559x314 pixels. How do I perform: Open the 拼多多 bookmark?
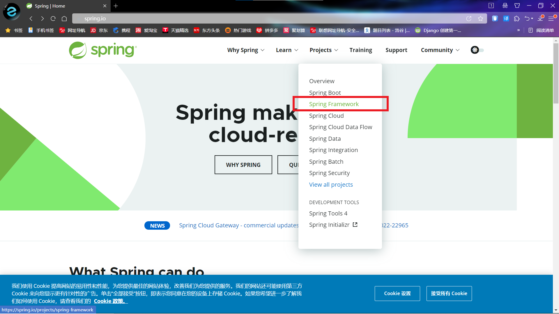(x=267, y=30)
